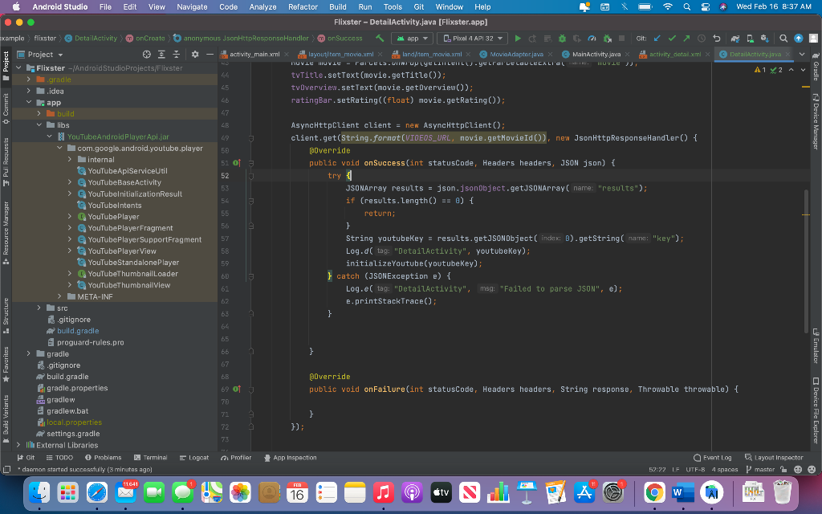
Task: Show hidden editor tabs dropdown chevron
Action: (802, 54)
